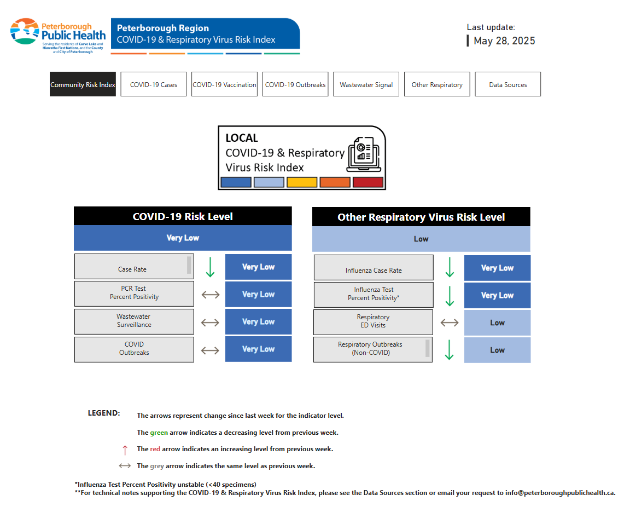Click the dark blue risk color swatch
This screenshot has width=630, height=512.
coord(236,182)
